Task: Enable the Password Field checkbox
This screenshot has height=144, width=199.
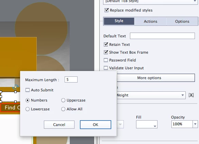Action: click(106, 60)
